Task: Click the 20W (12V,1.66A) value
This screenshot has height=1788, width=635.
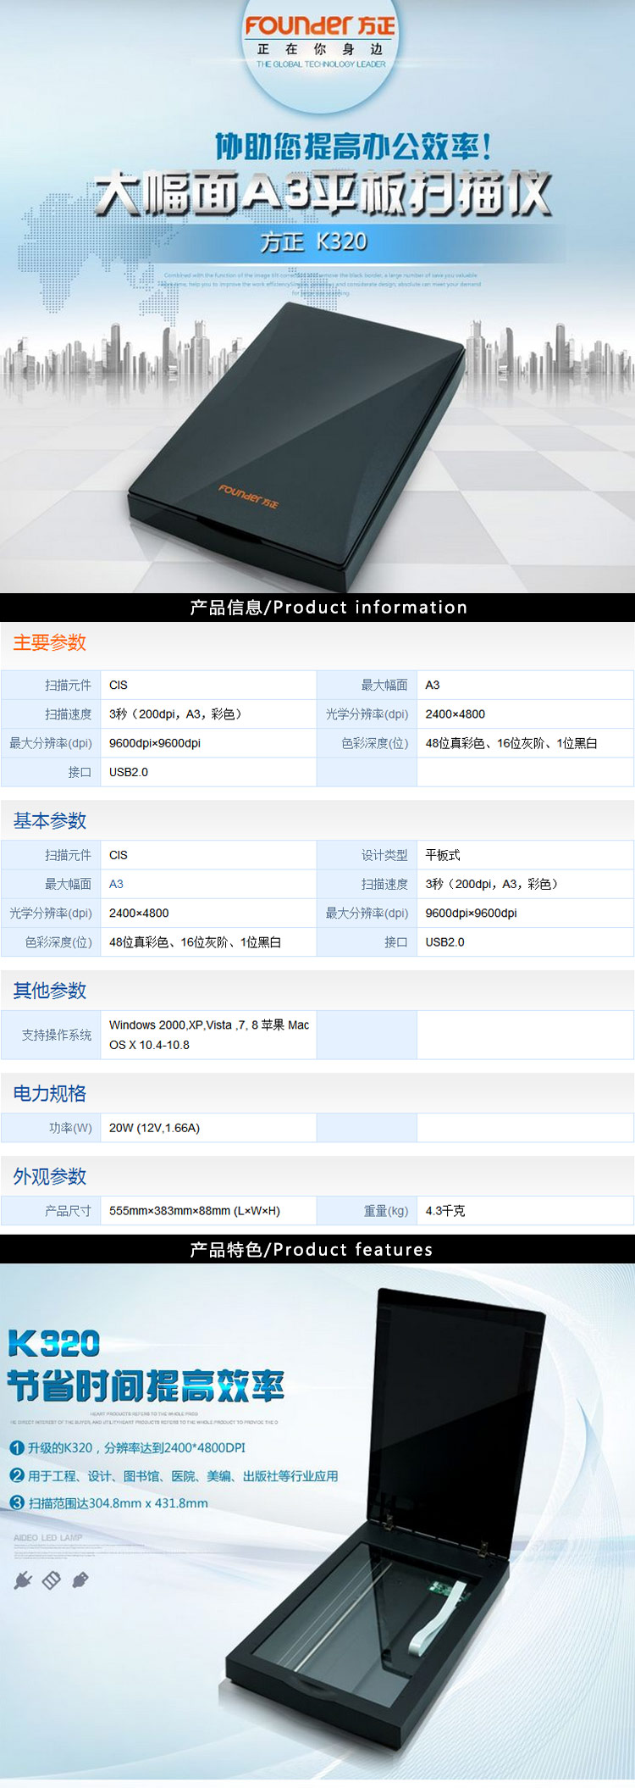Action: coord(154,1128)
